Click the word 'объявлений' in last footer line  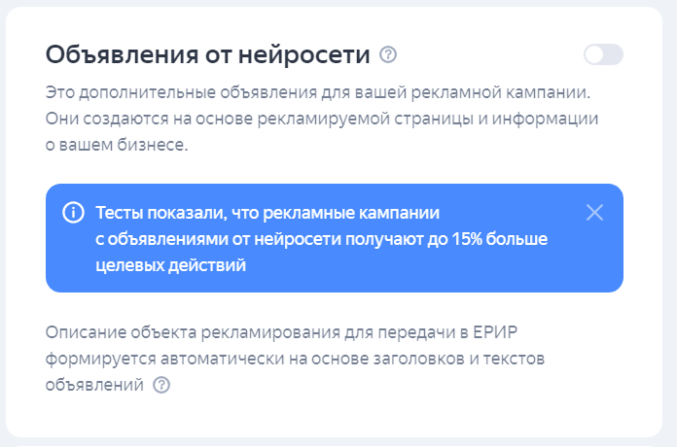[94, 385]
